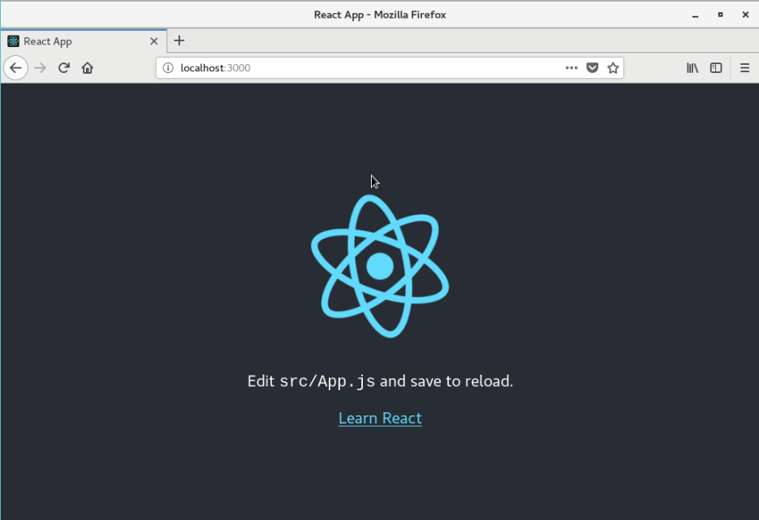Click the spinning React logo
Screen dimensions: 759x520
point(380,266)
